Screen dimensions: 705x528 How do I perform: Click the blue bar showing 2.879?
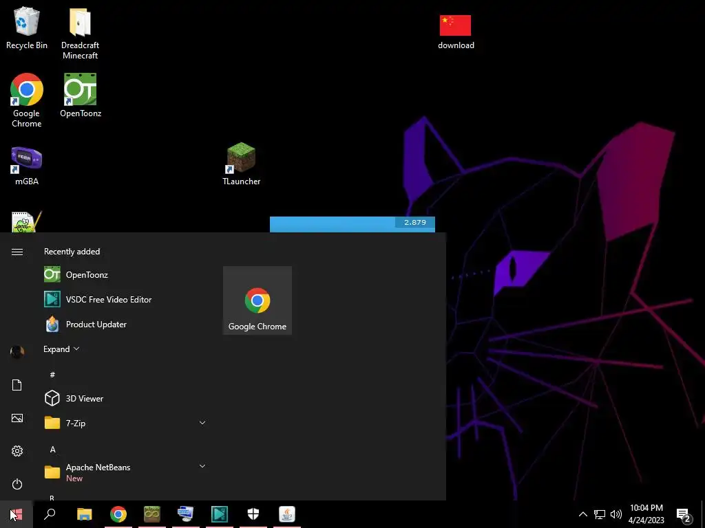pyautogui.click(x=352, y=224)
